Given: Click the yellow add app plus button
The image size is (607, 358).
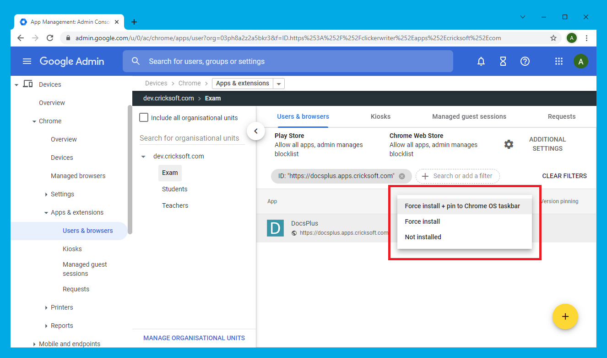Looking at the screenshot, I should 565,316.
